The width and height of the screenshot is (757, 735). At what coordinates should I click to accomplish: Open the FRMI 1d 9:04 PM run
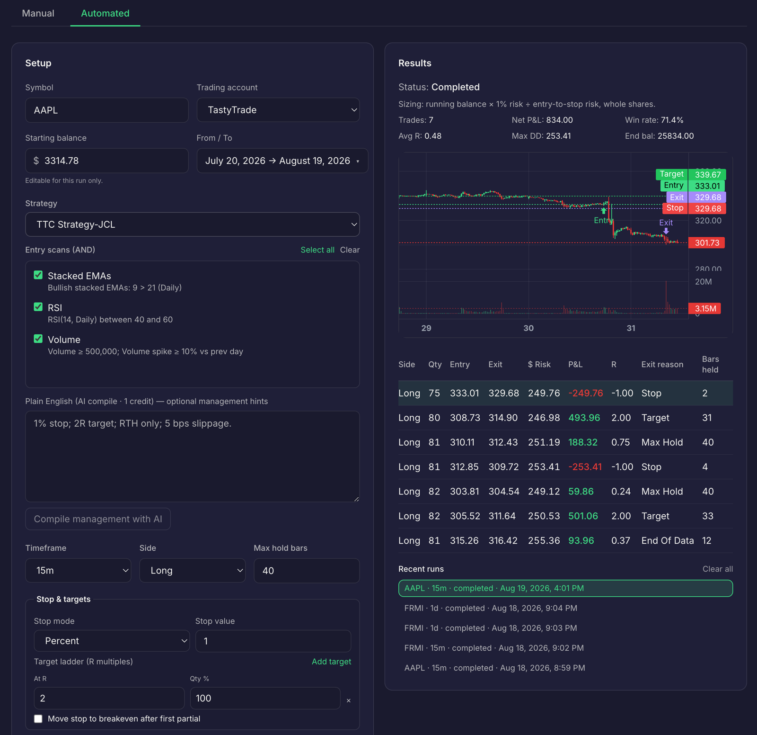click(565, 608)
